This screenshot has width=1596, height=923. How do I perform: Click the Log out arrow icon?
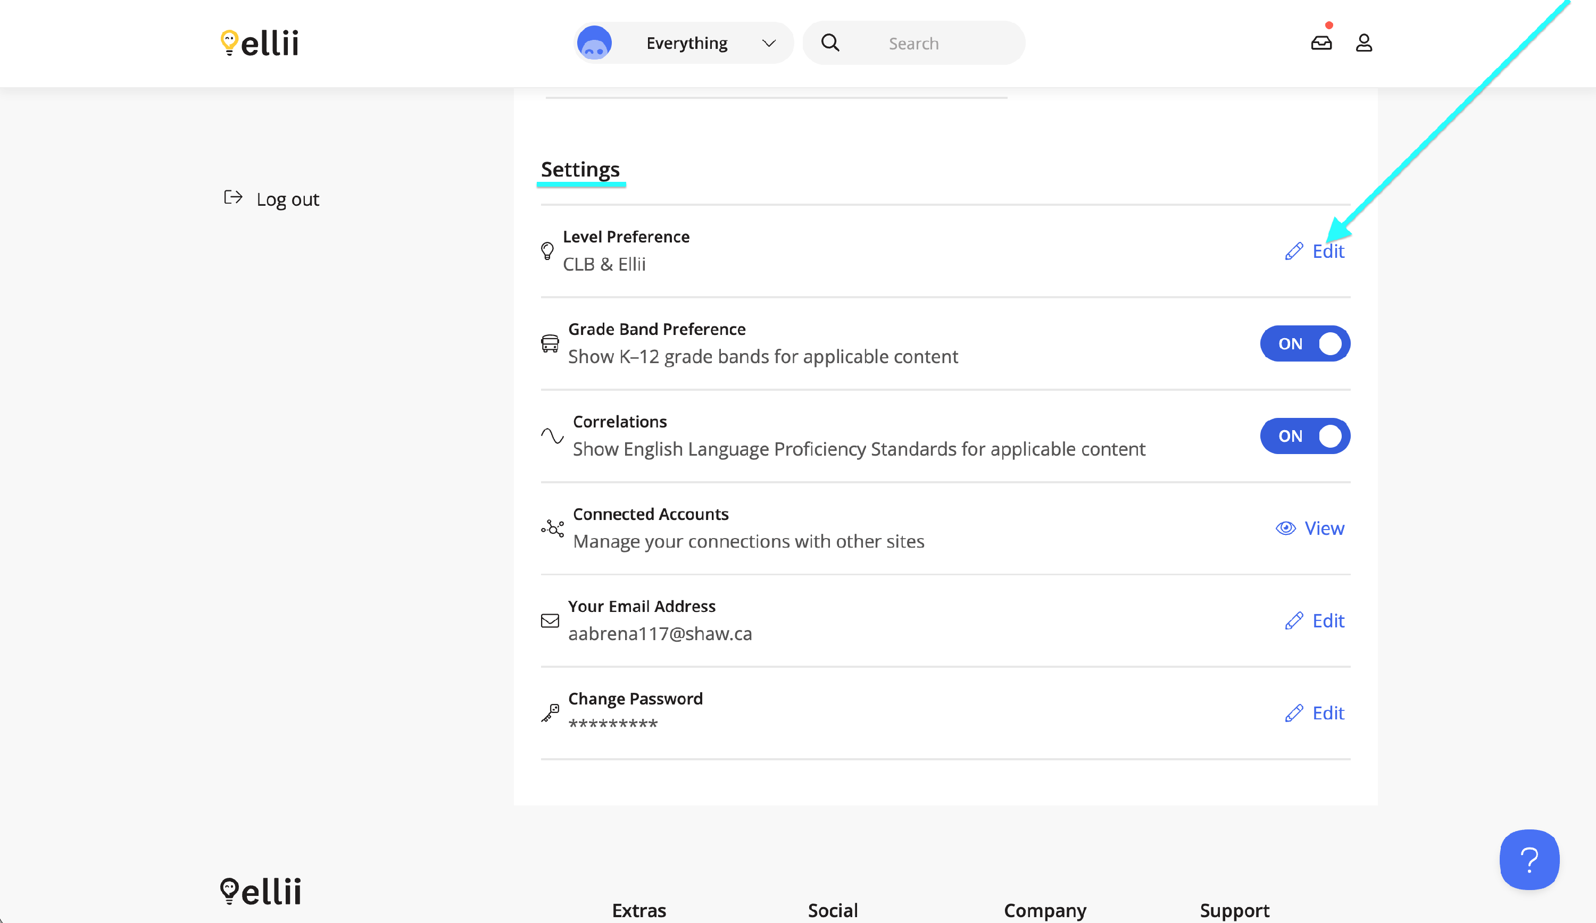pyautogui.click(x=233, y=197)
